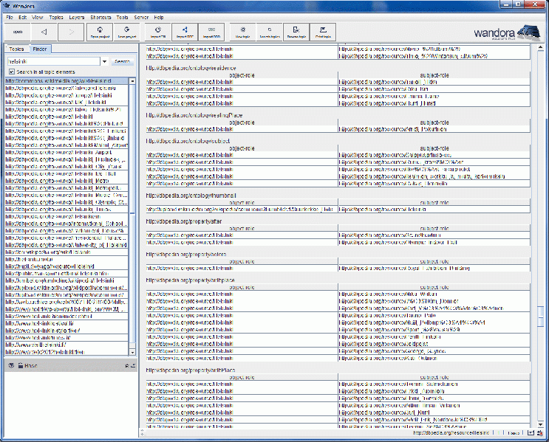Open the Topics menu
Viewport: 549px width, 442px height.
56,16
